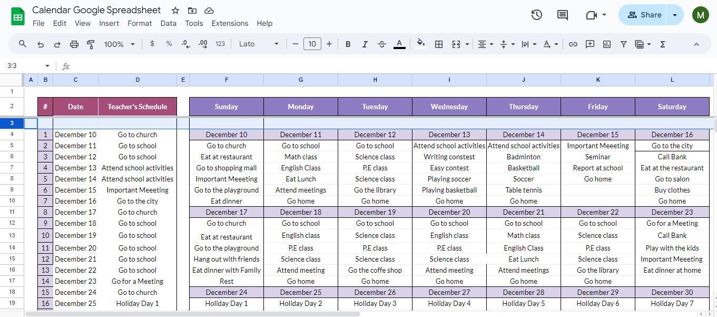This screenshot has height=317, width=717.
Task: Toggle strikethrough formatting
Action: (382, 44)
